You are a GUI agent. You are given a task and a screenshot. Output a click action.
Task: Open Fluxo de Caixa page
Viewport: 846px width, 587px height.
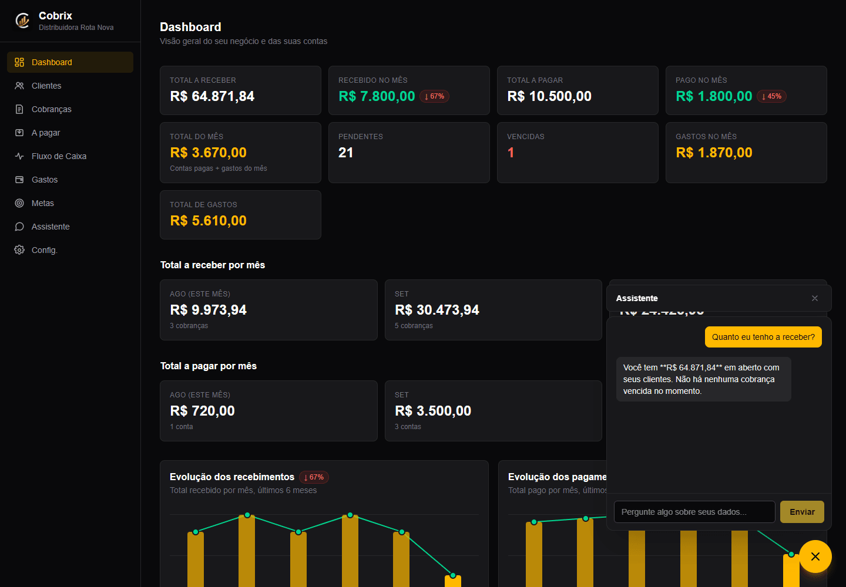click(x=70, y=156)
